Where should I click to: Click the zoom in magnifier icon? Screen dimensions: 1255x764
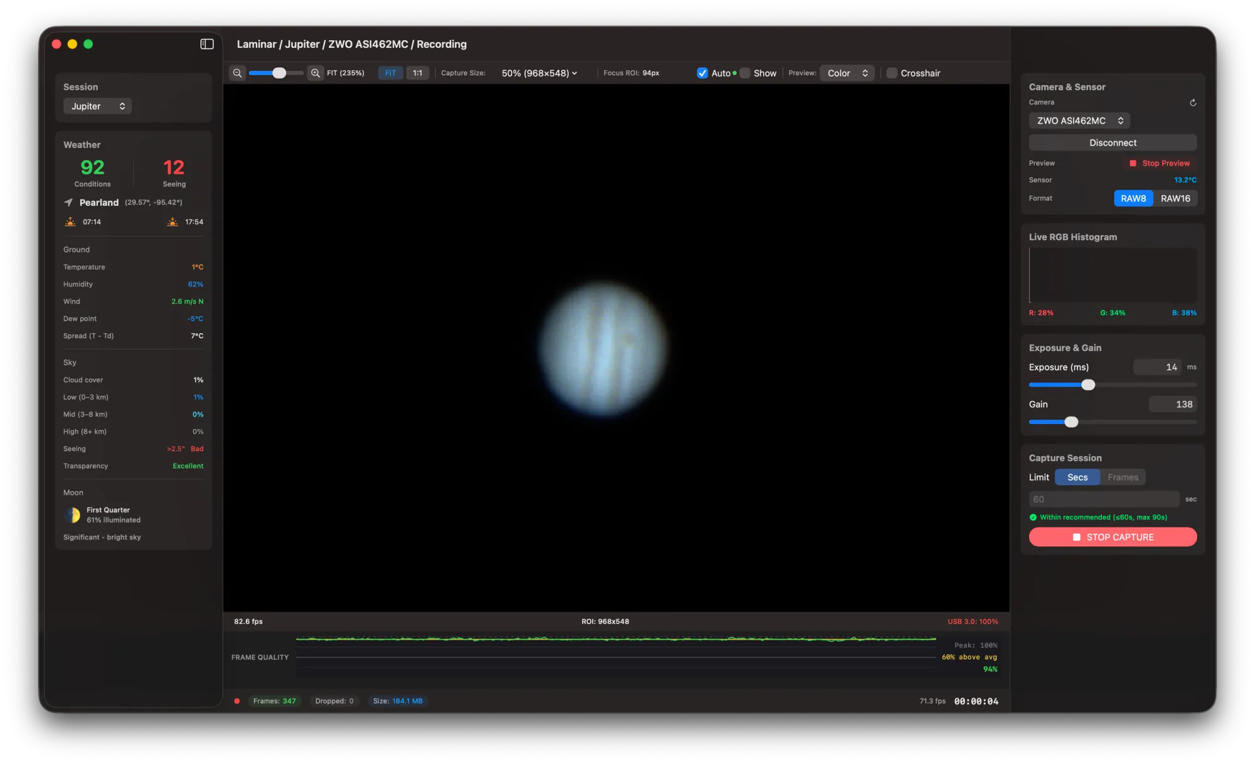315,73
